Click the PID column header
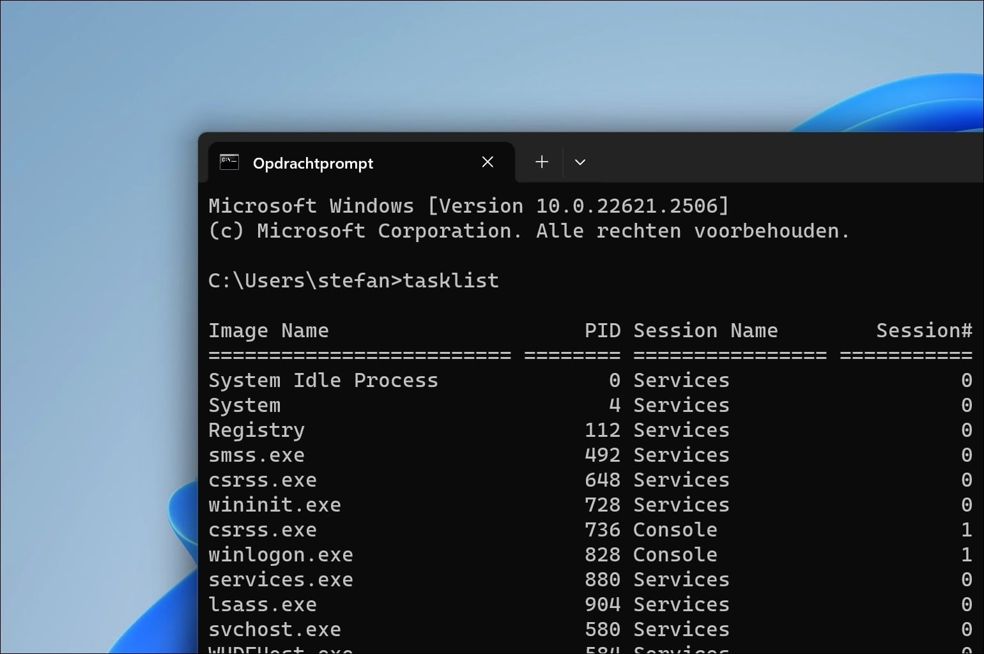 (603, 330)
